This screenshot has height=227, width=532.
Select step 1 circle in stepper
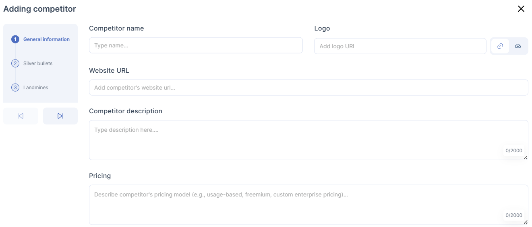15,39
